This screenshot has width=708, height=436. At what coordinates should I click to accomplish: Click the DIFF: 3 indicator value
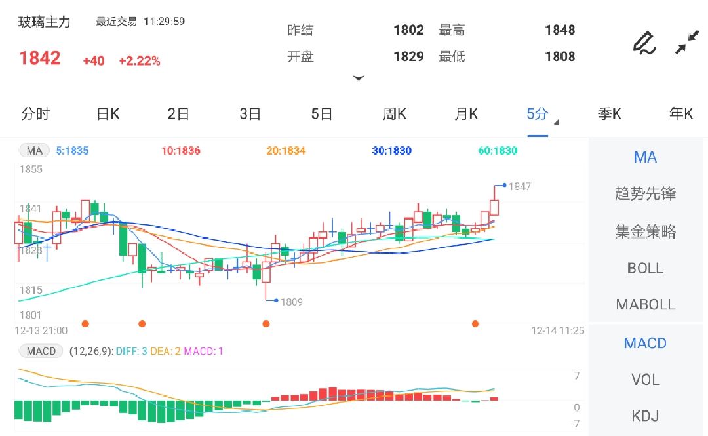coord(132,351)
